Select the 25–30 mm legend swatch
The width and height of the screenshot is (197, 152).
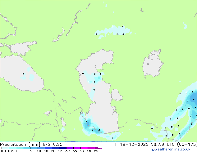tap(62, 148)
